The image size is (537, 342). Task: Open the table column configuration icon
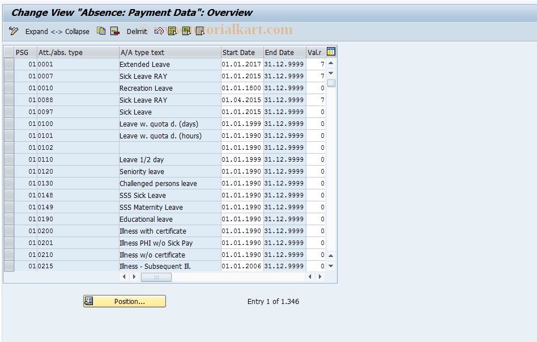(331, 52)
